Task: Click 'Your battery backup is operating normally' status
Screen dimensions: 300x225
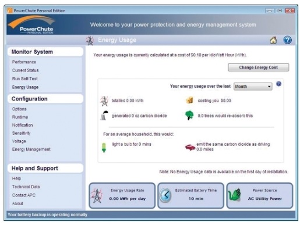Action: (x=48, y=215)
